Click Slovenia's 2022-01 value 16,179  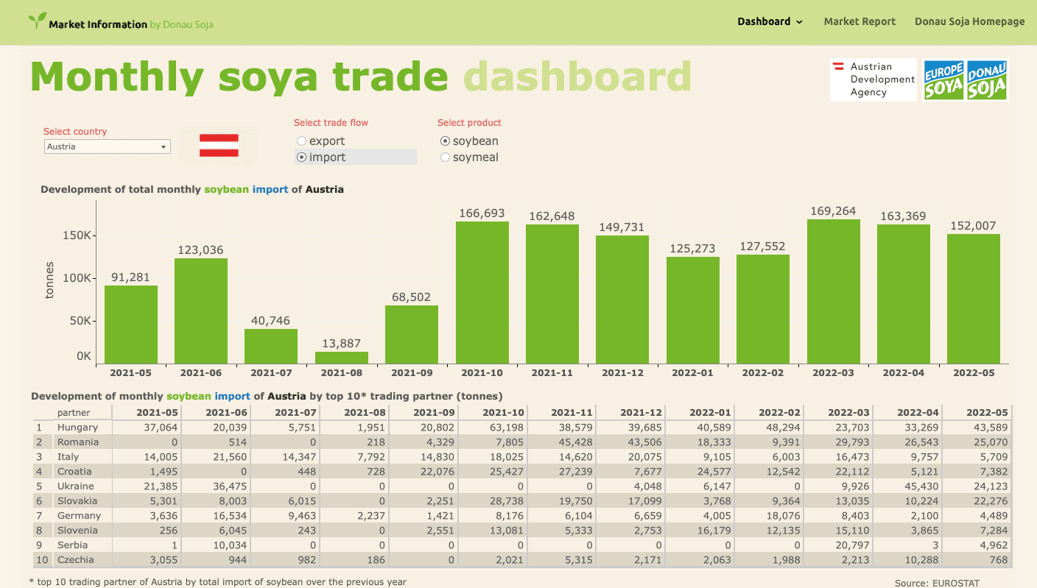(714, 531)
